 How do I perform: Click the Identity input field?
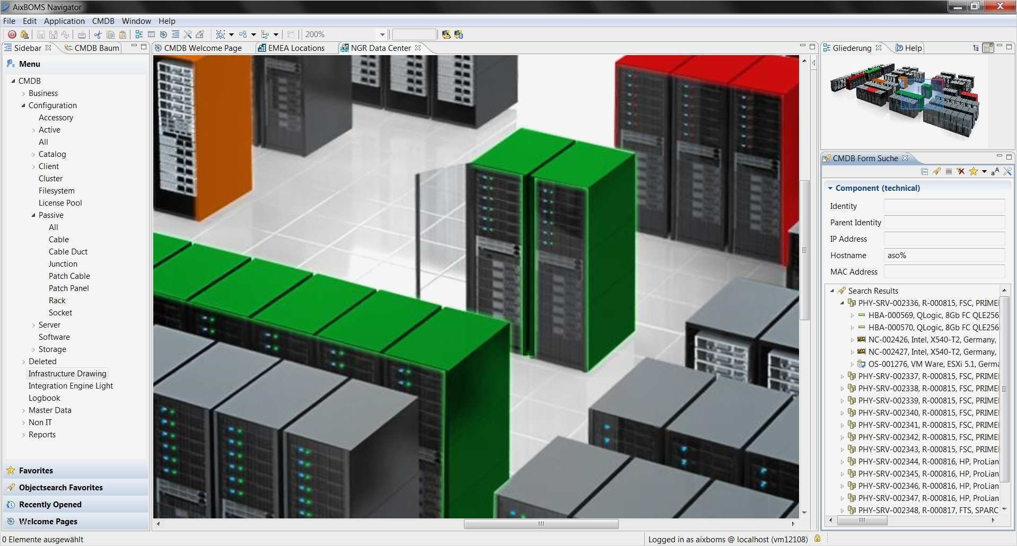point(944,206)
